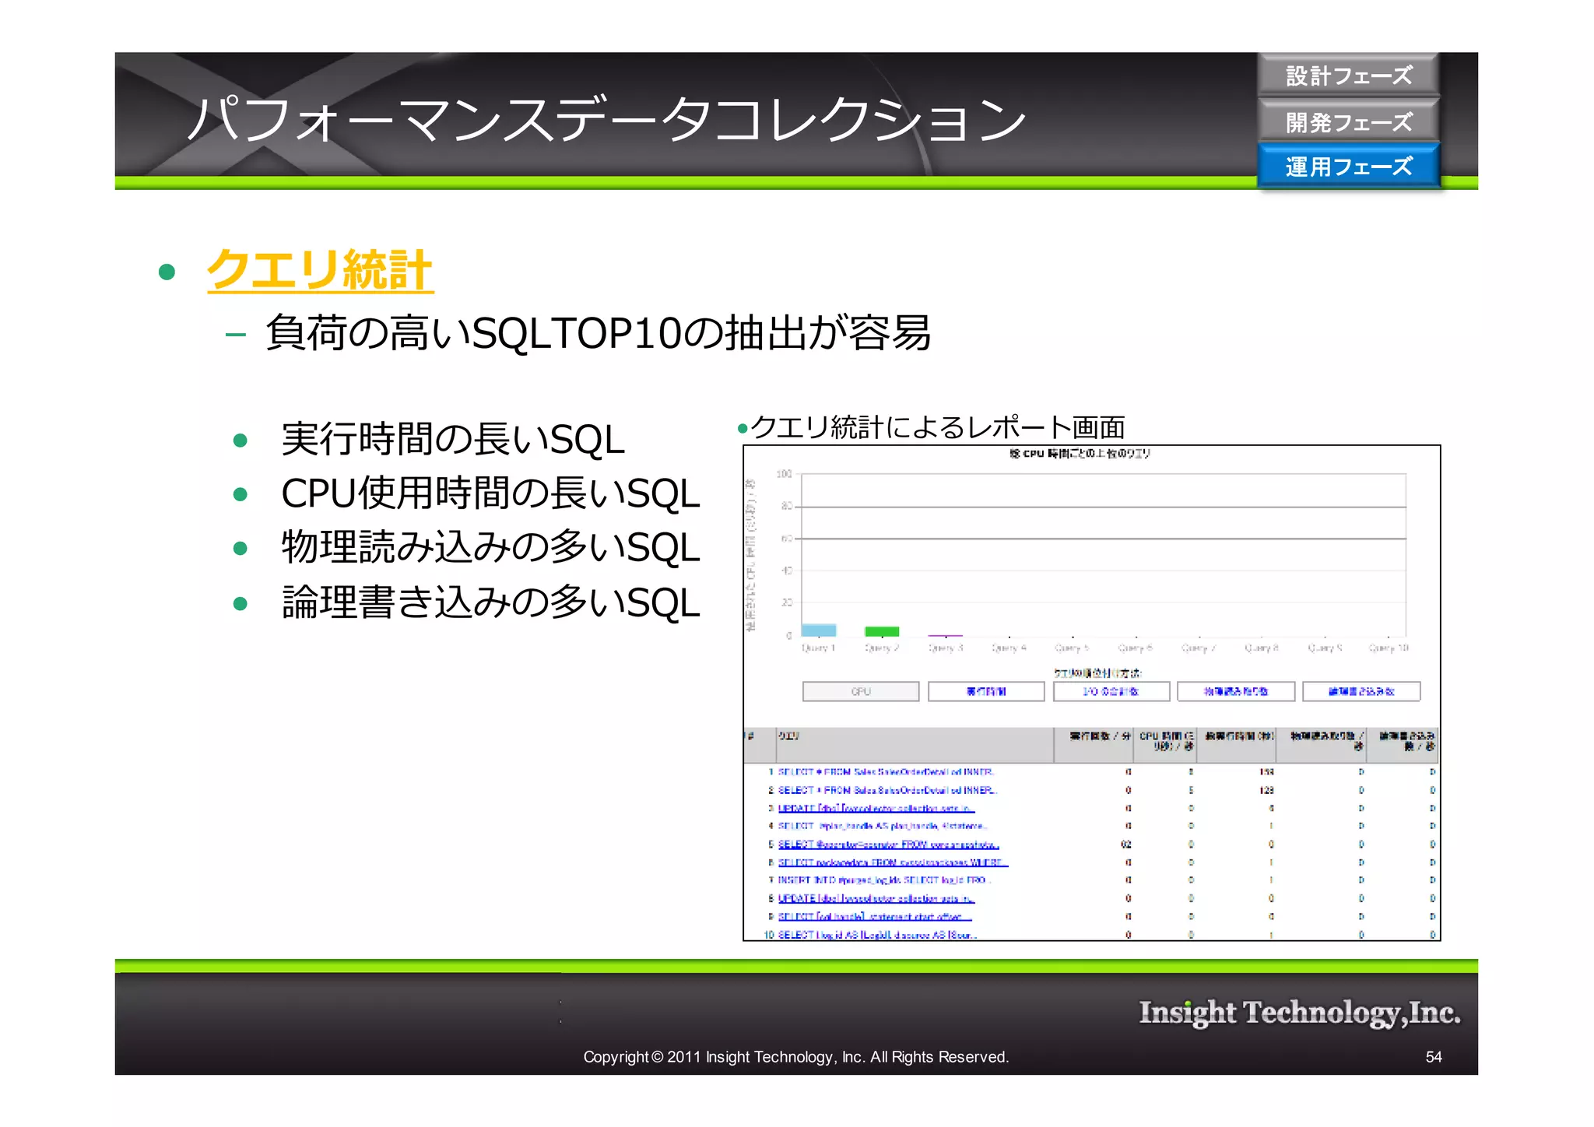Click the Insight Technology,Inc. logo
Viewport: 1594px width, 1127px height.
(x=1300, y=1012)
